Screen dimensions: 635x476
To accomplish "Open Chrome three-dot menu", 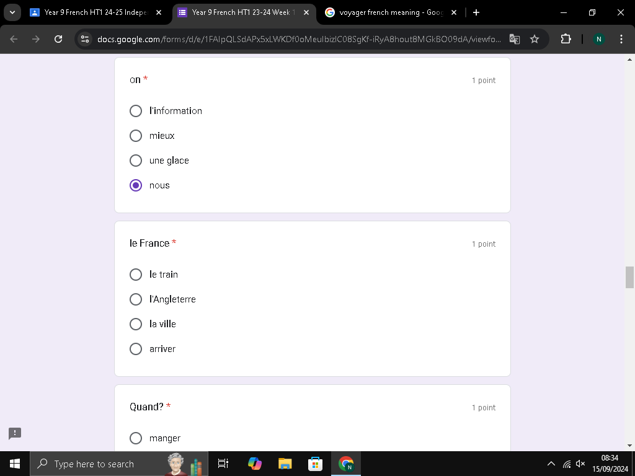I will (621, 39).
